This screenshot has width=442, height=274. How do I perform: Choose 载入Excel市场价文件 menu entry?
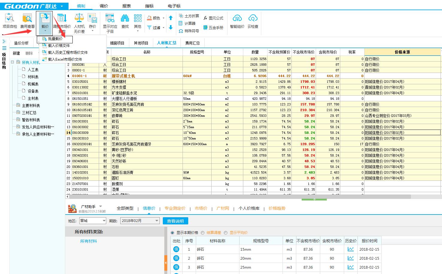point(65,59)
